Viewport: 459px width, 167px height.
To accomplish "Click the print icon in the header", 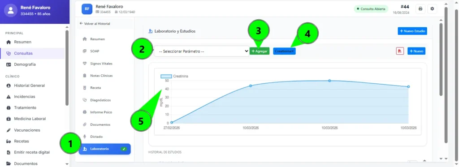I will [420, 9].
